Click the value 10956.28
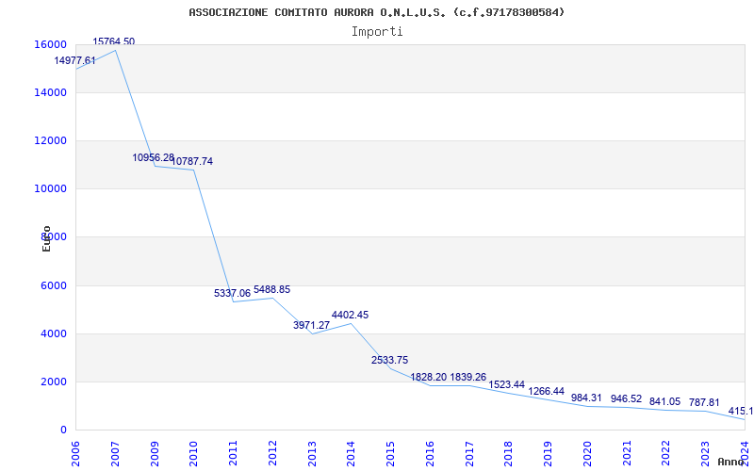Image resolution: width=754 pixels, height=471 pixels. tap(154, 157)
